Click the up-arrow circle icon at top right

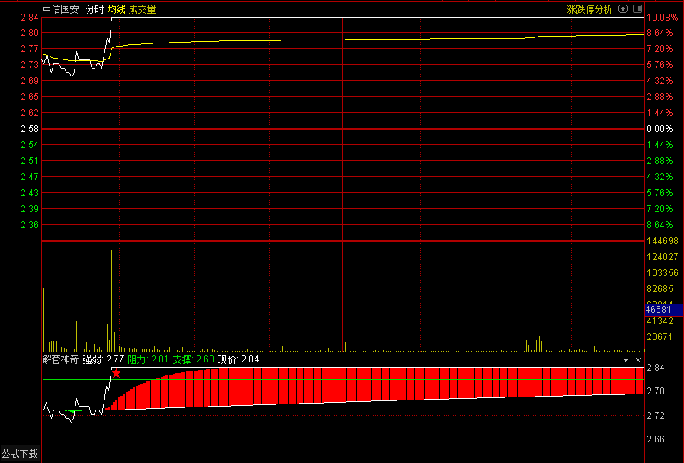[622, 9]
